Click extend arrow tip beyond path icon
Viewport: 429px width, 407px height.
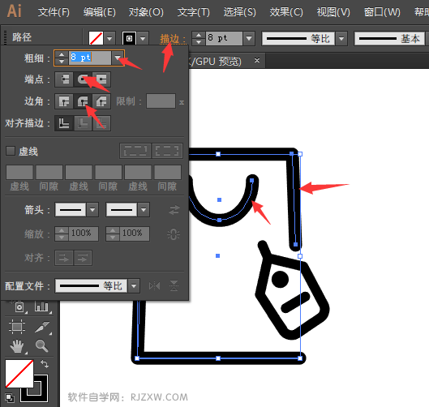tap(64, 258)
